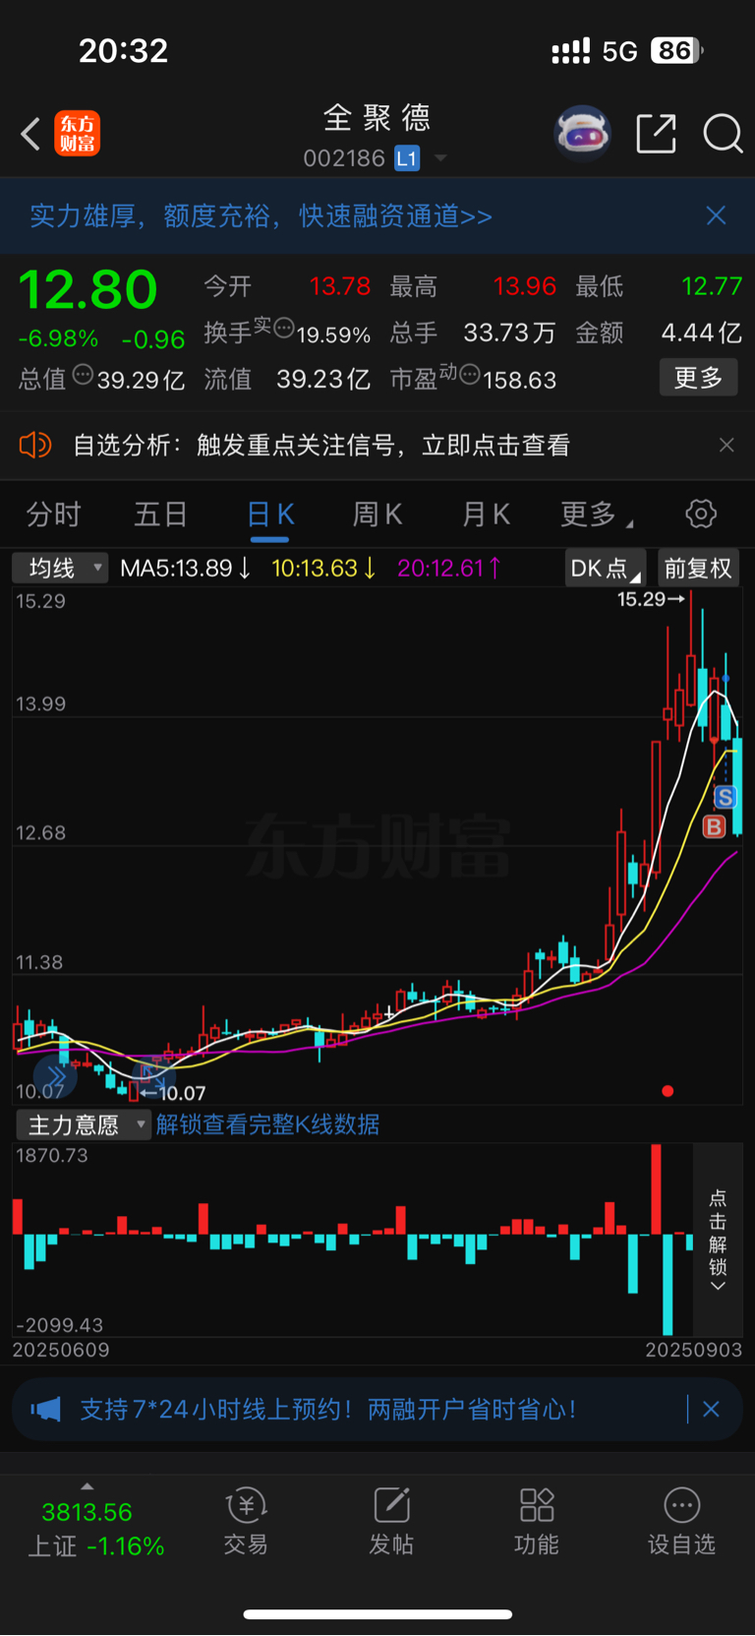Tap the 15.29 high price label
This screenshot has height=1636, width=755.
(x=650, y=598)
